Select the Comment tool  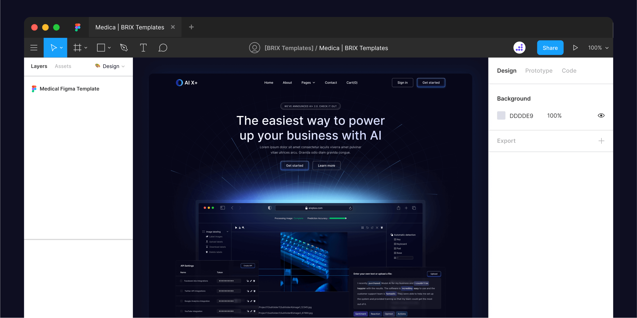(162, 47)
